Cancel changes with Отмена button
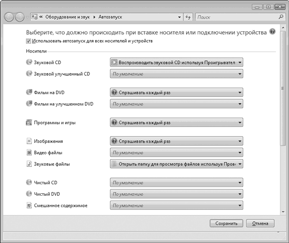 point(260,223)
